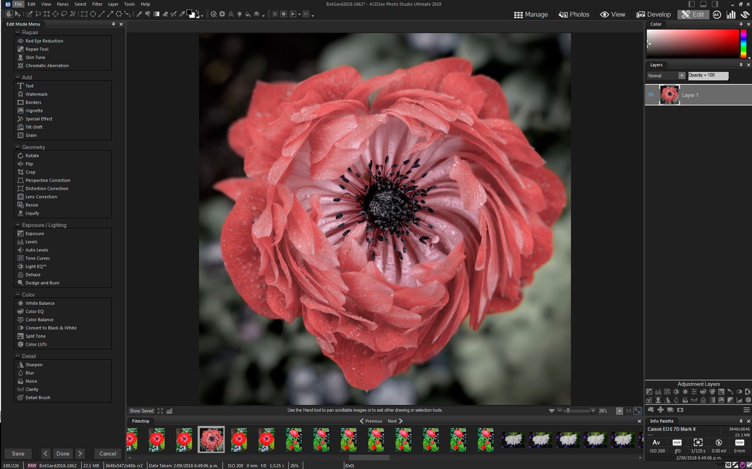Add an Exposure adjustment layer
752x469 pixels.
pyautogui.click(x=649, y=391)
